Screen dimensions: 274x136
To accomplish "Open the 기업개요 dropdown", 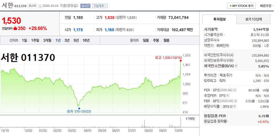I will 100,6.
